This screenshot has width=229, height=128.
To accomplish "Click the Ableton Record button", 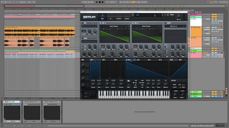I will pos(102,2).
